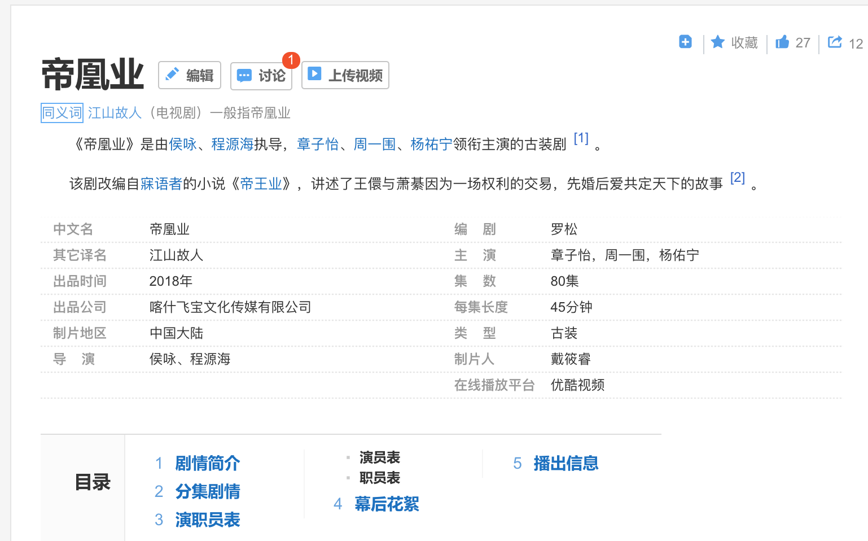Click the page title 帝凰业

[93, 75]
